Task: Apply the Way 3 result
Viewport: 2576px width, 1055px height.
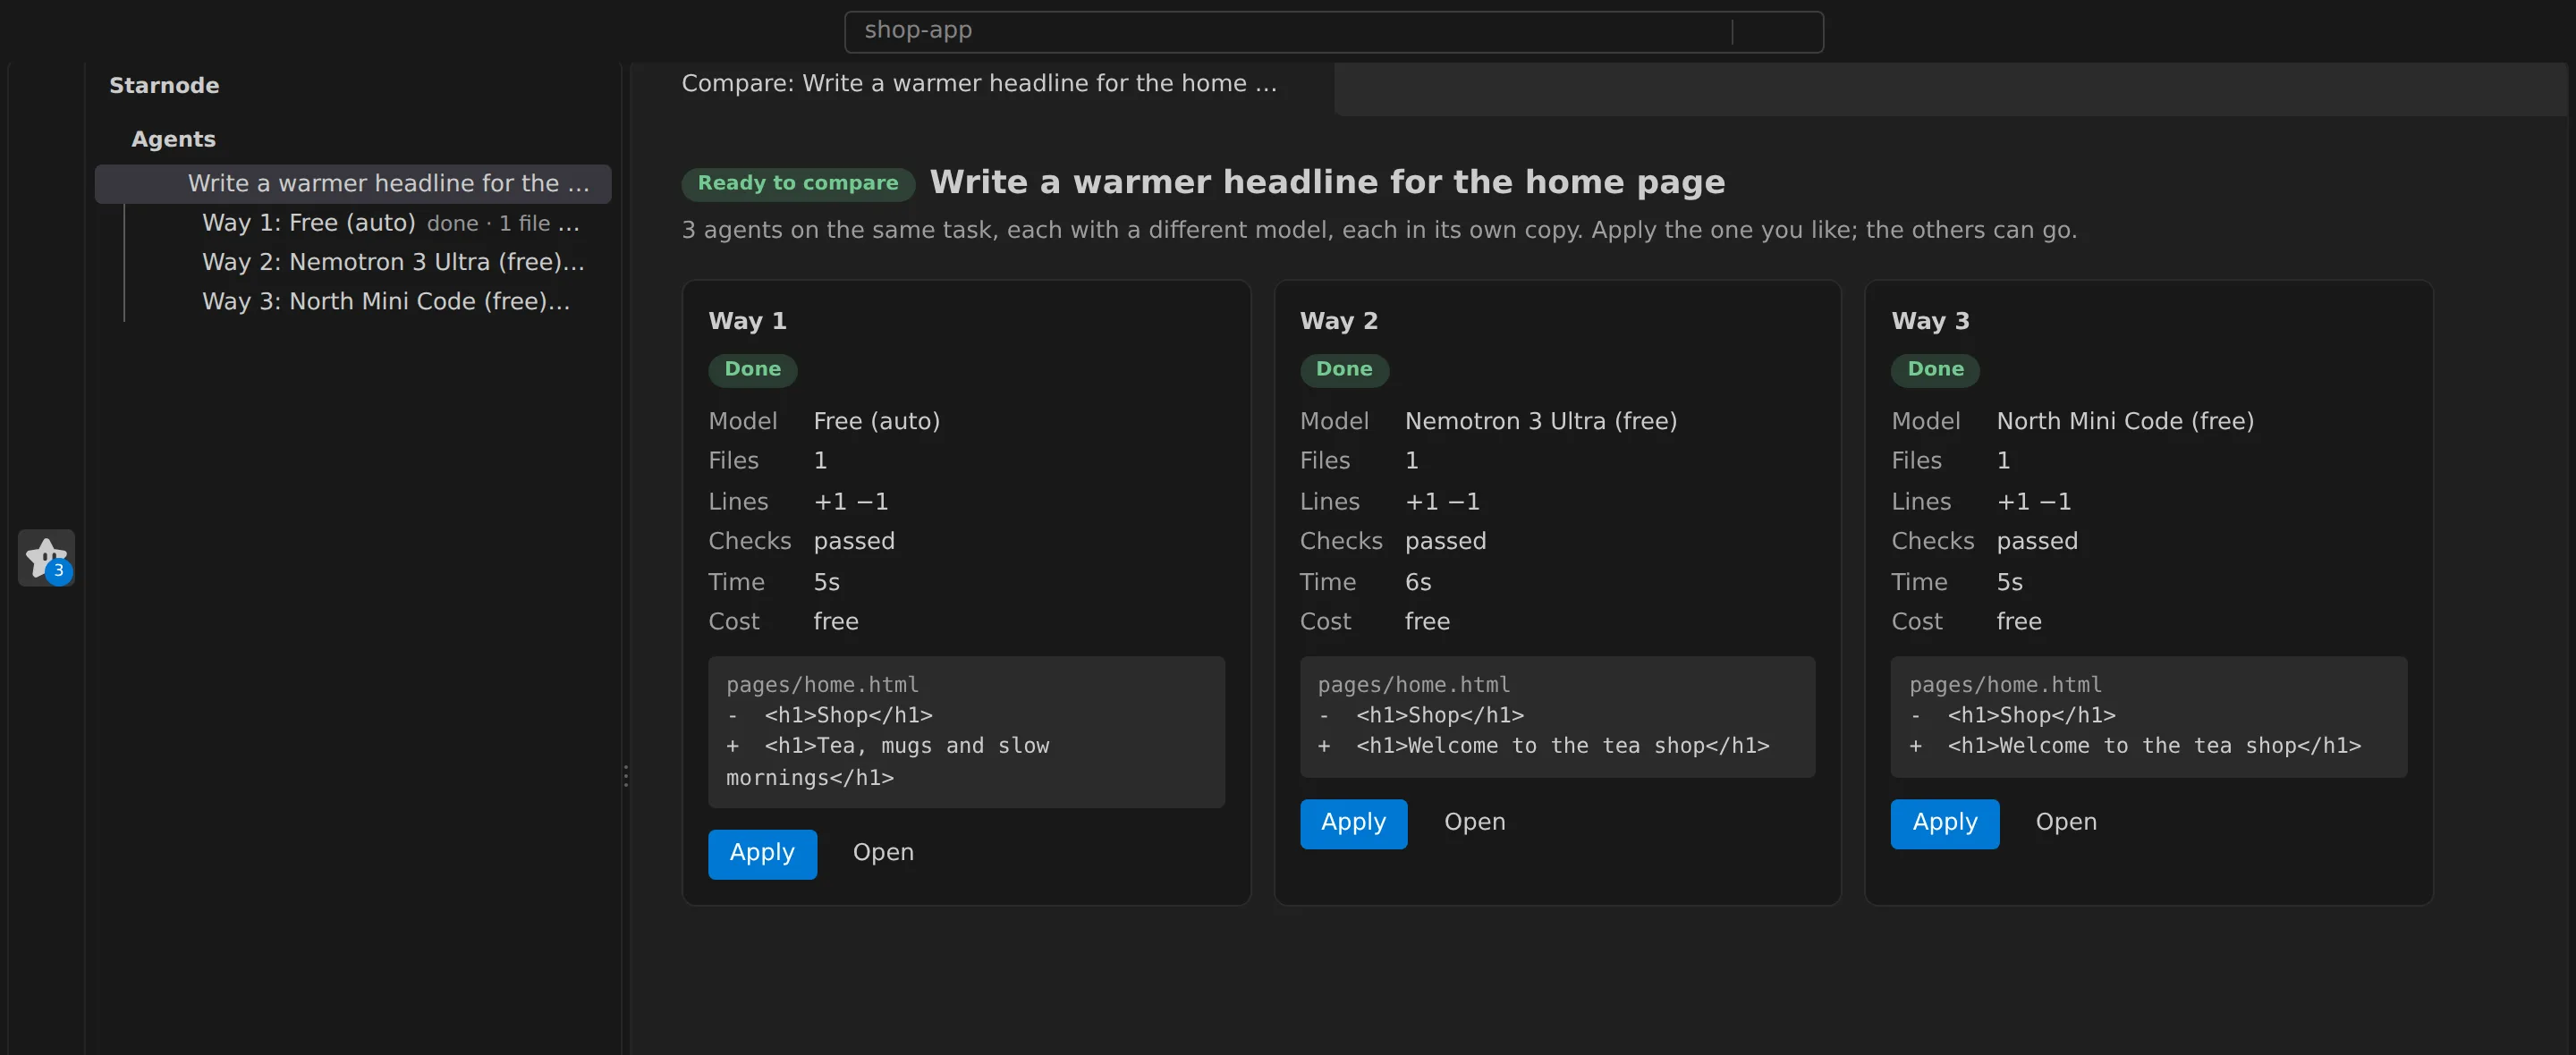Action: [x=1944, y=823]
